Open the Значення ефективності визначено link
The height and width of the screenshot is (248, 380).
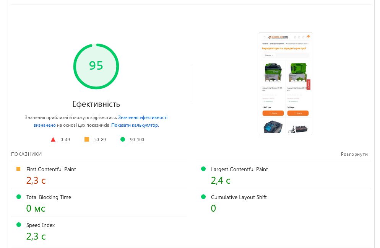tap(142, 117)
